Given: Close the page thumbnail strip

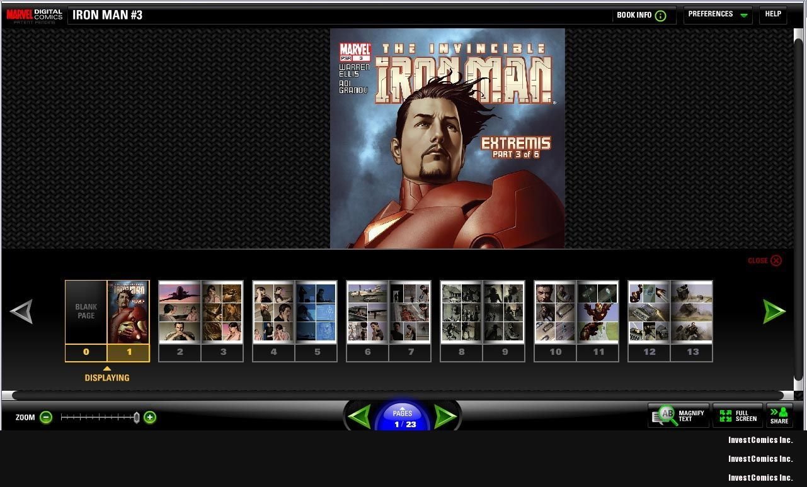Looking at the screenshot, I should 764,260.
